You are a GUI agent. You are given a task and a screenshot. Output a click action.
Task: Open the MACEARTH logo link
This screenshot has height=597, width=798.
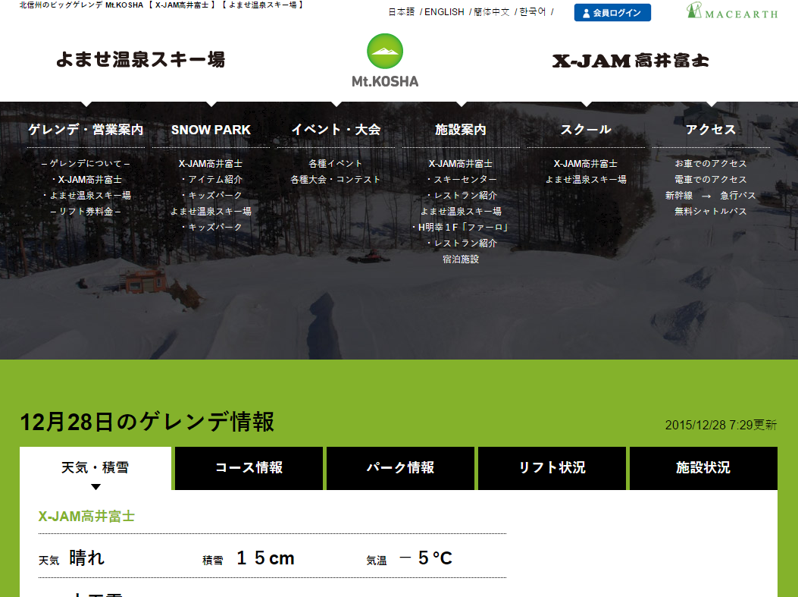point(732,11)
